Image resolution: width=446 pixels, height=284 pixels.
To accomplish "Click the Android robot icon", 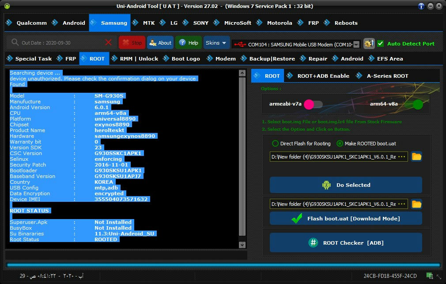I will 326,185.
